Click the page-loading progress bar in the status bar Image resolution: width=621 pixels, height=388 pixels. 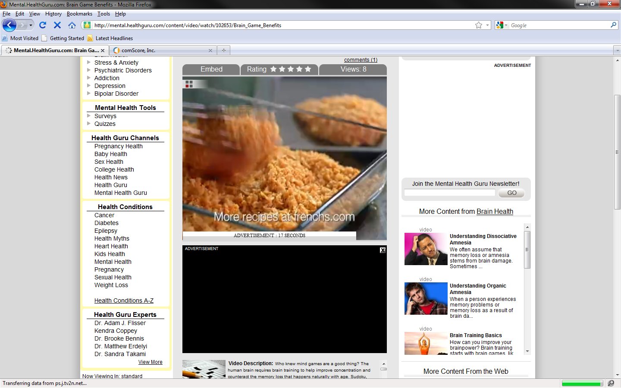pyautogui.click(x=583, y=383)
